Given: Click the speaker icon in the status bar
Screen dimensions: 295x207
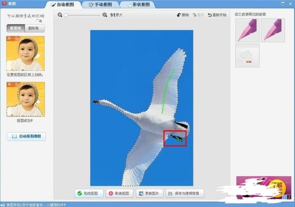Looking at the screenshot, I should click(3, 205).
